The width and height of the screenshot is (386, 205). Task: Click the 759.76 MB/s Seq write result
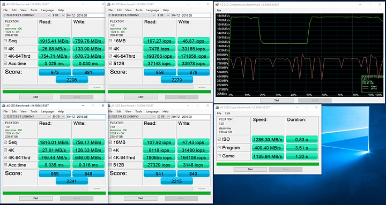point(88,41)
